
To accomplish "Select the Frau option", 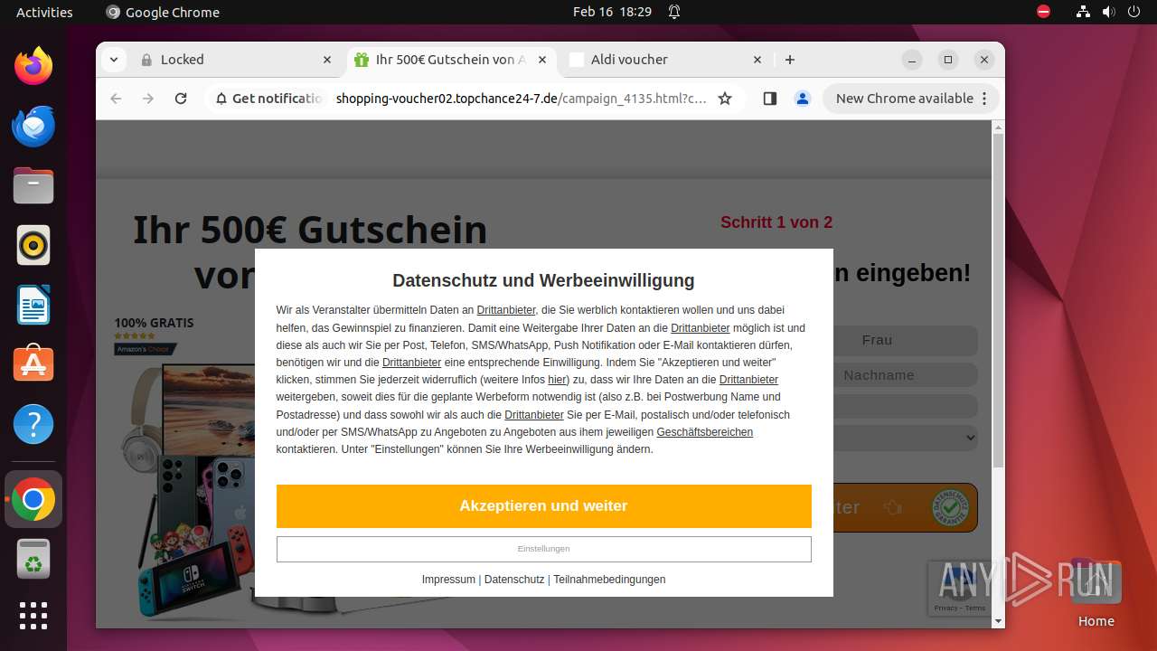I will [x=877, y=340].
